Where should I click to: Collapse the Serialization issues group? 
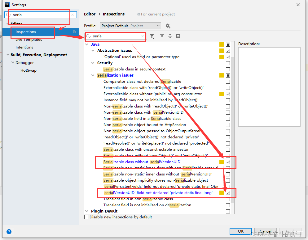tap(93, 75)
